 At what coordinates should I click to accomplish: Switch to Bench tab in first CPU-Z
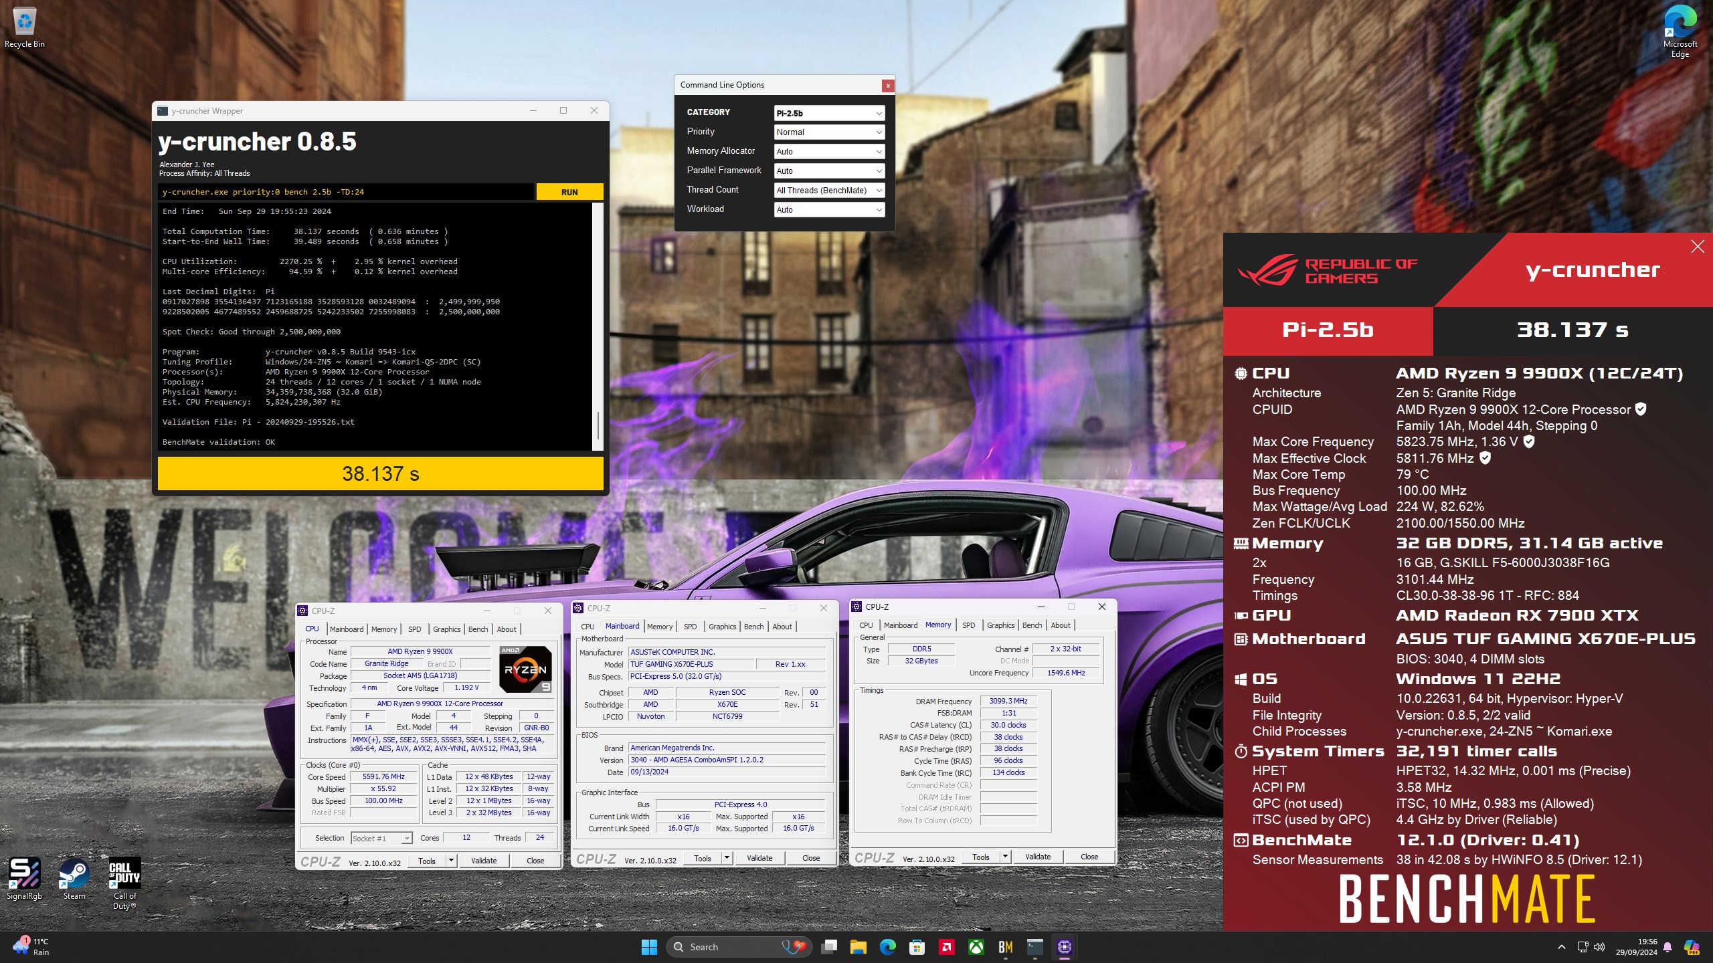pyautogui.click(x=478, y=629)
